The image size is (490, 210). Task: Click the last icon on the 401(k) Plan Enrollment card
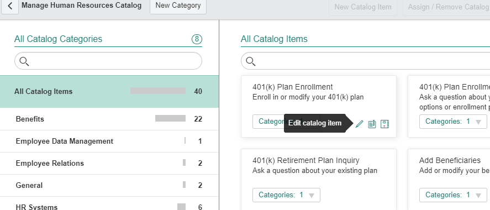tap(384, 124)
